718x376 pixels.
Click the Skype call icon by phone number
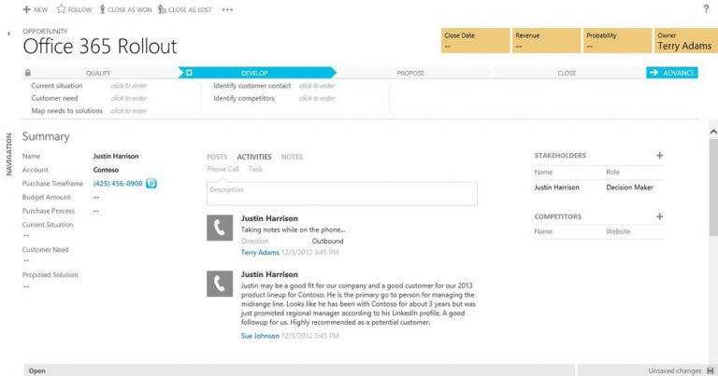pyautogui.click(x=151, y=183)
